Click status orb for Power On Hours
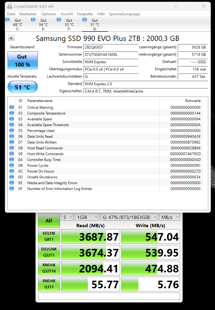The width and height of the screenshot is (215, 310). pos(12,171)
